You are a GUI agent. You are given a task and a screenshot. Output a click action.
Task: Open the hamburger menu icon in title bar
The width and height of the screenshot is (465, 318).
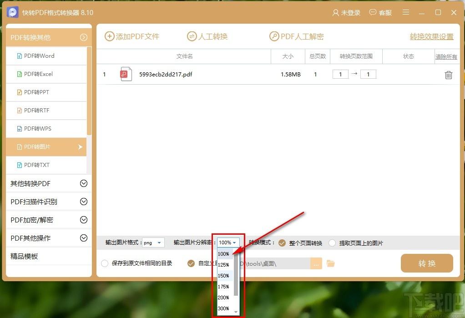[x=405, y=13]
